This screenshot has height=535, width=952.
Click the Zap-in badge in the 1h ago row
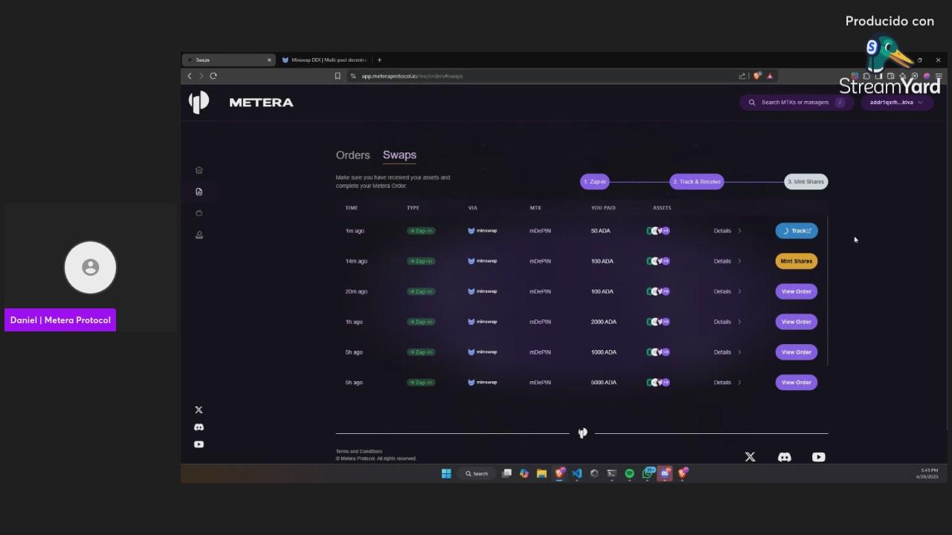(x=421, y=322)
